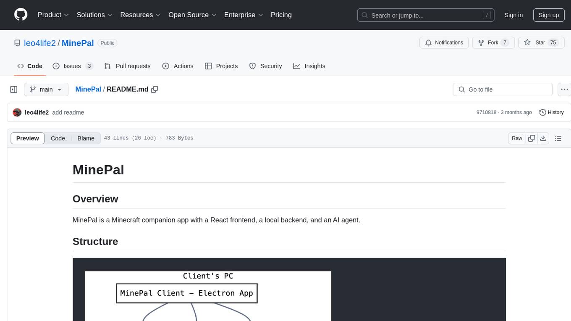View the file History

(x=551, y=113)
